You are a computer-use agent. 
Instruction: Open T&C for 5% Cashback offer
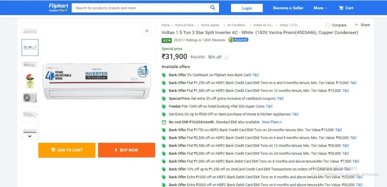coord(256,75)
